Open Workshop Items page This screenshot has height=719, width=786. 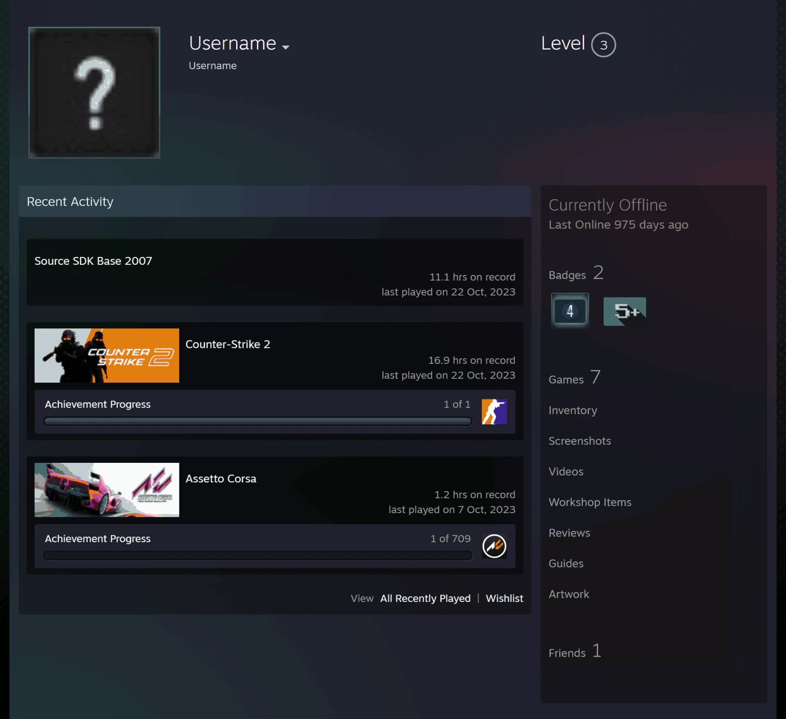click(590, 502)
